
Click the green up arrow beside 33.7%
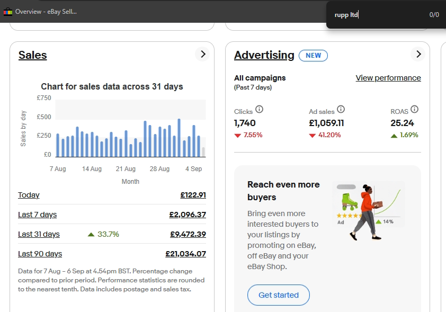coord(91,234)
